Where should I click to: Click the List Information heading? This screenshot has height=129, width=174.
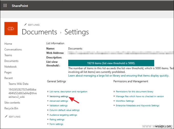tap(55, 43)
